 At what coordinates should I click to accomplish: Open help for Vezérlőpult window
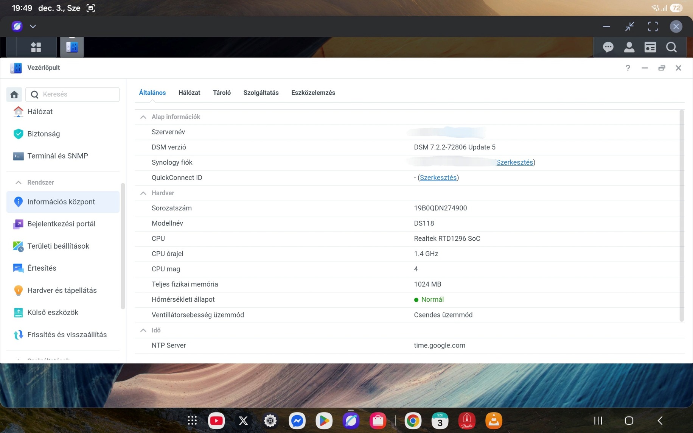(x=628, y=68)
